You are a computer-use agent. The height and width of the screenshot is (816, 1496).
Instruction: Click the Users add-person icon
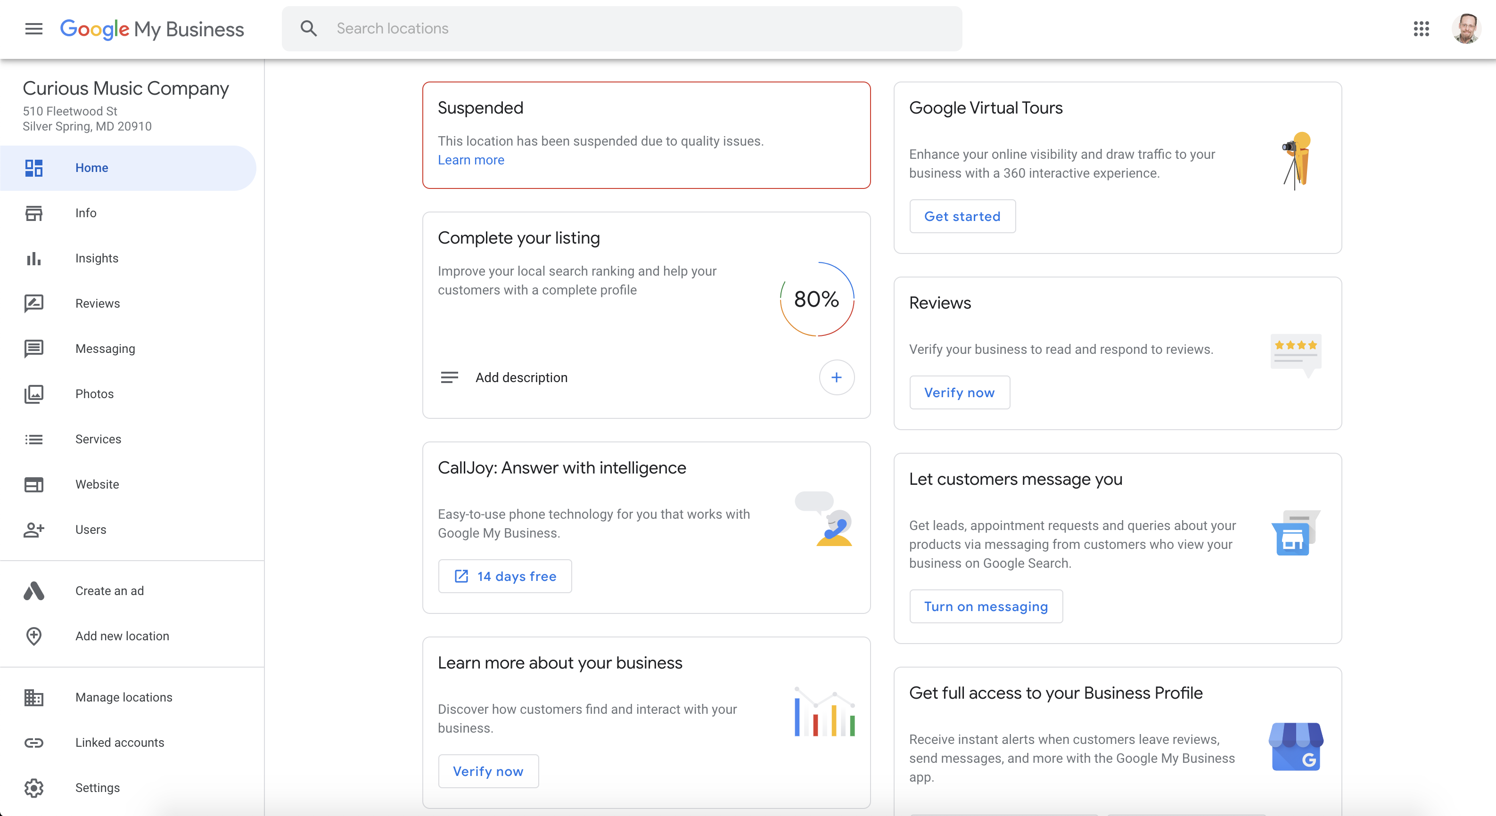pyautogui.click(x=33, y=529)
